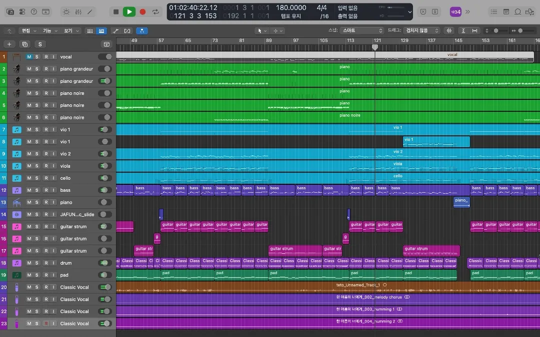The image size is (540, 337).
Task: Adjust the vertical zoom slider
Action: pos(496,30)
